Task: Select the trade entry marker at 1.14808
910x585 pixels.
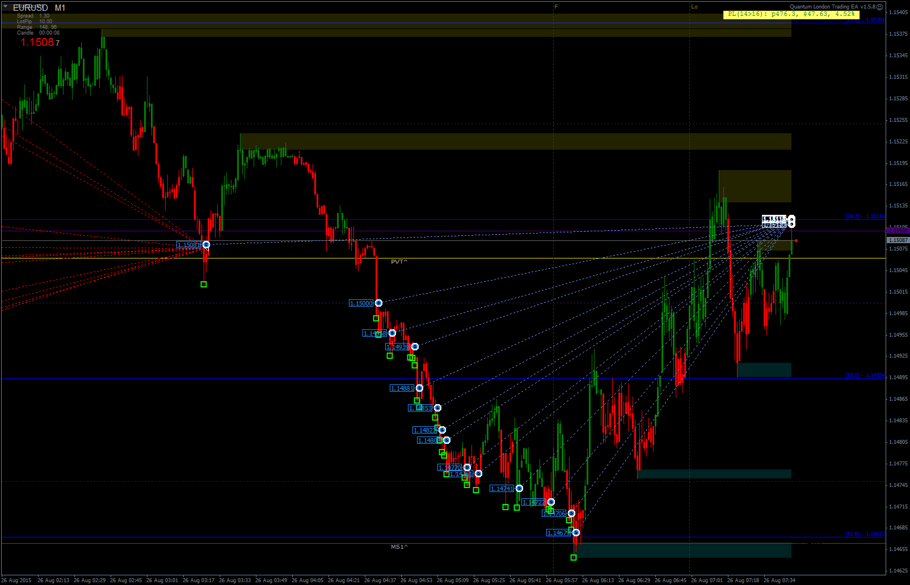Action: (446, 440)
